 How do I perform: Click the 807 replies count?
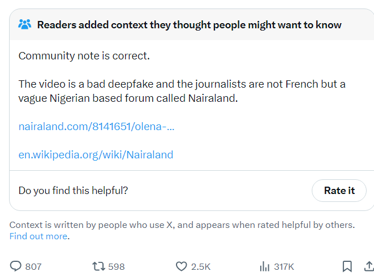coord(33,266)
